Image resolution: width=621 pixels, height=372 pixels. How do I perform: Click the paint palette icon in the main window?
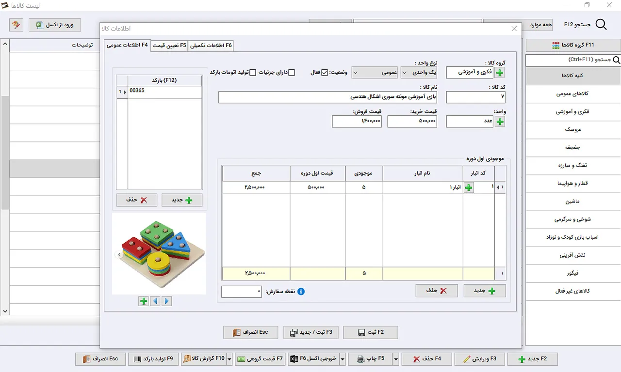coord(16,25)
